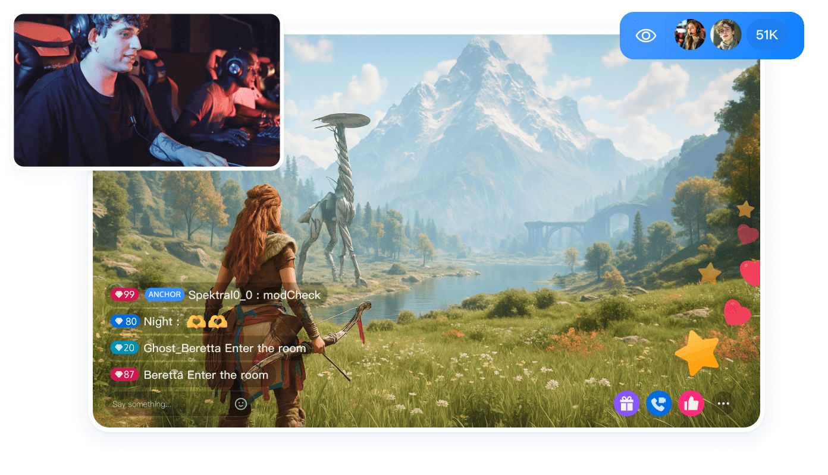
Task: Select message 'Spektral0_0 : modCheck'
Action: (255, 294)
